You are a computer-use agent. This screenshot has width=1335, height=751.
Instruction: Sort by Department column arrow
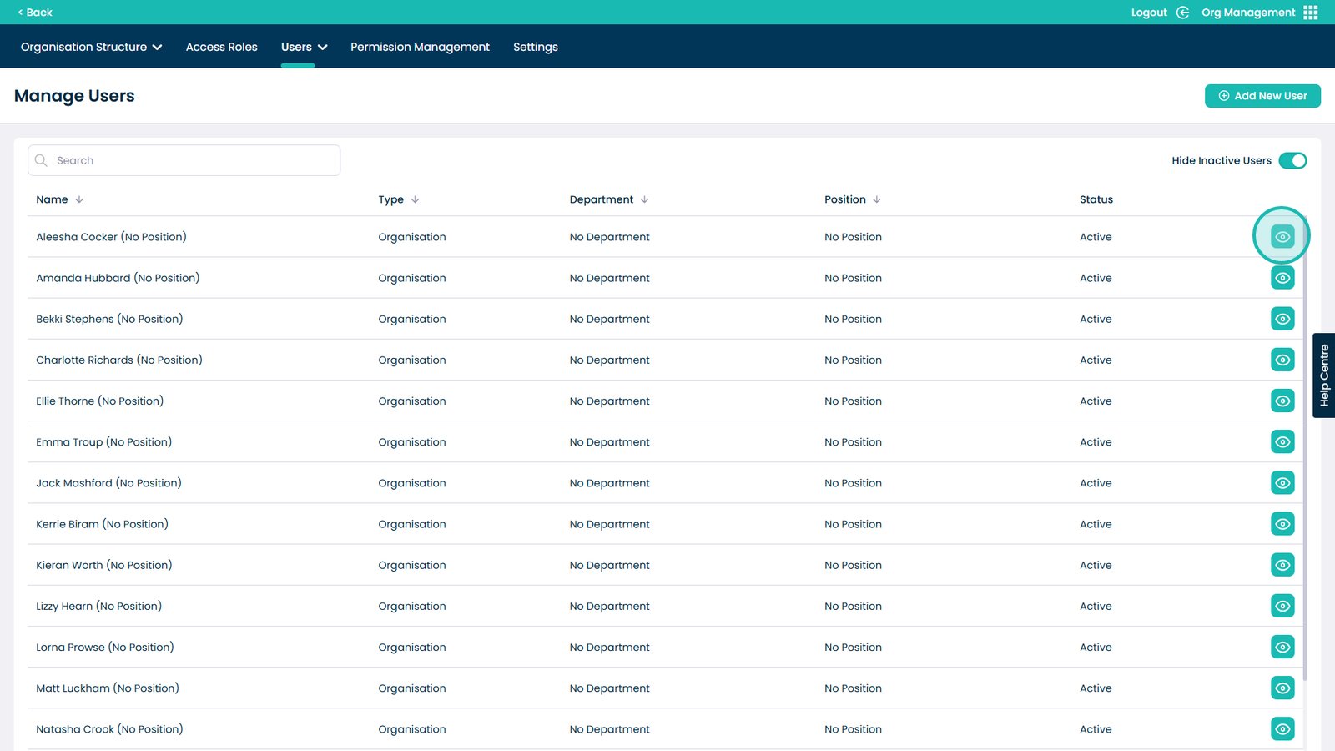coord(644,199)
